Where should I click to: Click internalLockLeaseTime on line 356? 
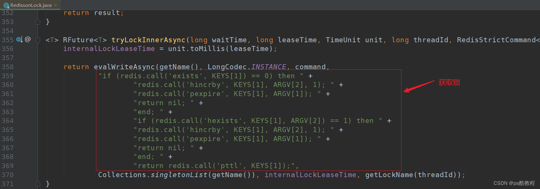click(x=109, y=49)
